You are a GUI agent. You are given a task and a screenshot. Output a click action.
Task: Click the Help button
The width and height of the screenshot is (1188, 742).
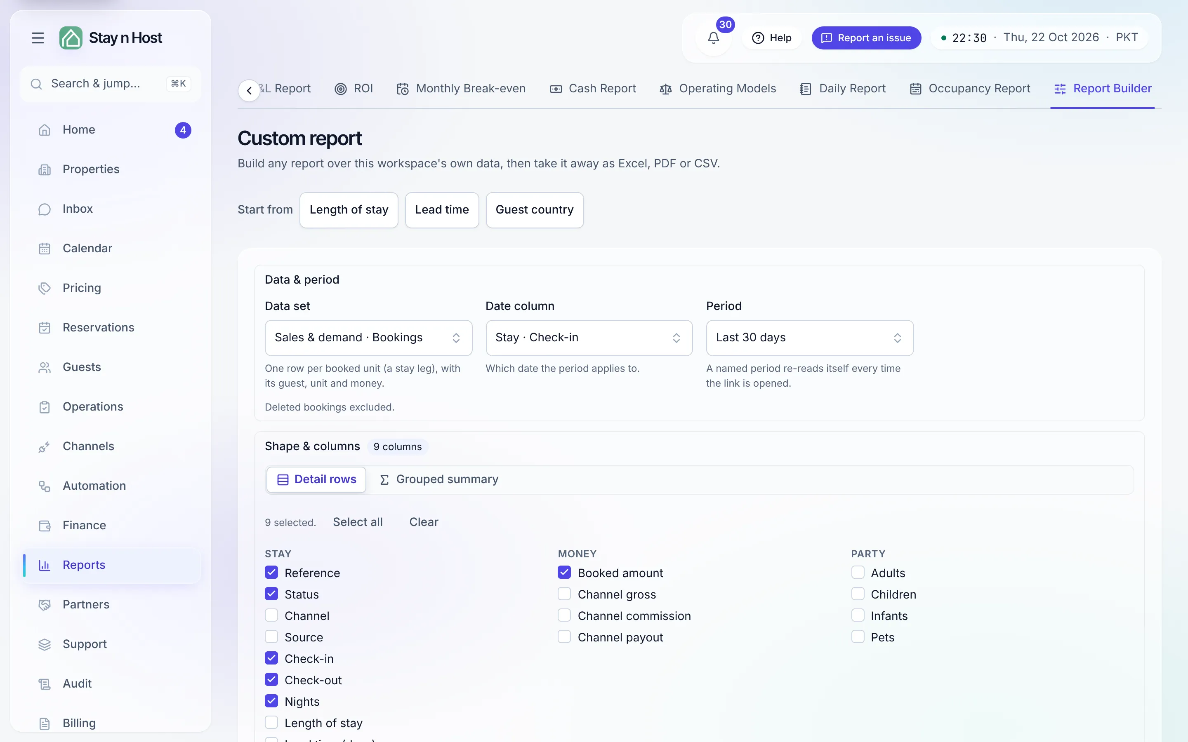coord(772,38)
